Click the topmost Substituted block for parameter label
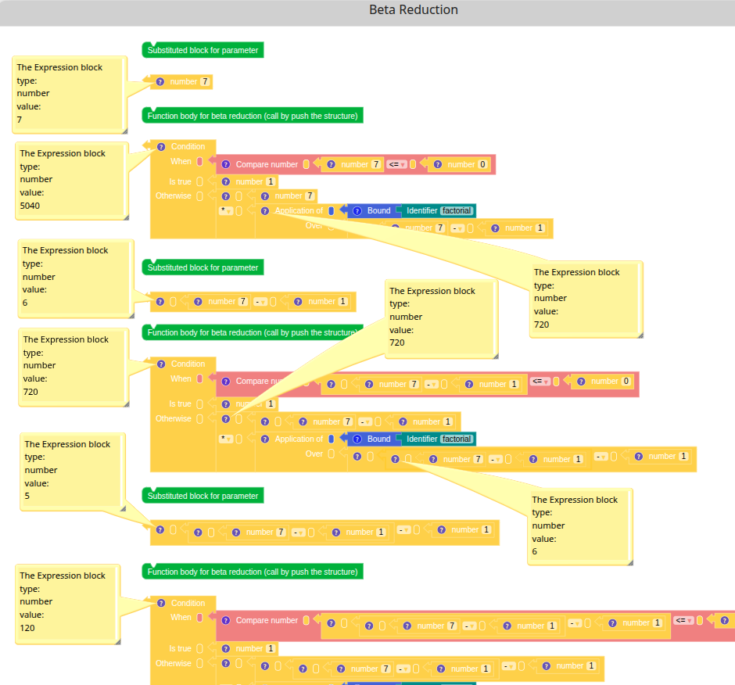The width and height of the screenshot is (735, 685). 203,50
